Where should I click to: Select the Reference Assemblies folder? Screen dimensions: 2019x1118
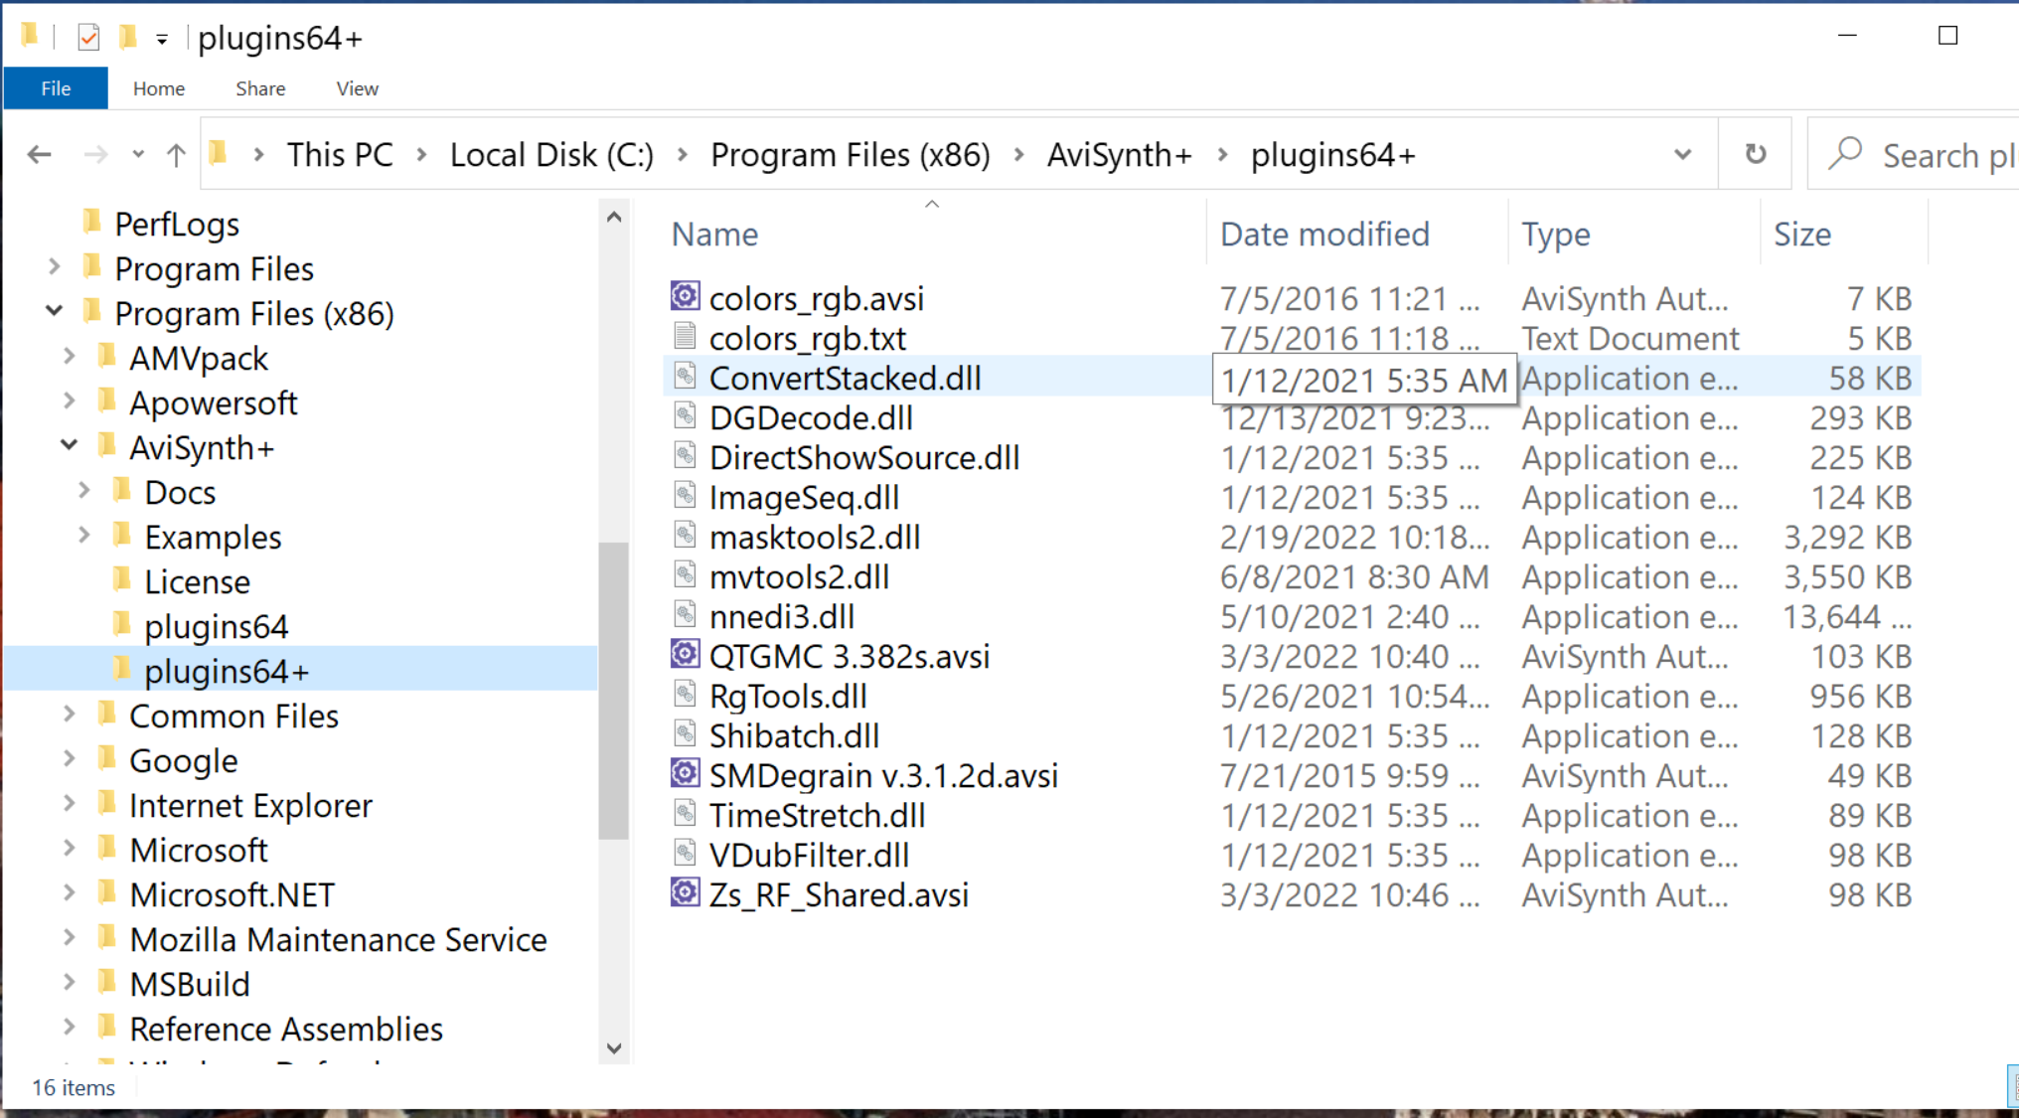pos(286,1029)
